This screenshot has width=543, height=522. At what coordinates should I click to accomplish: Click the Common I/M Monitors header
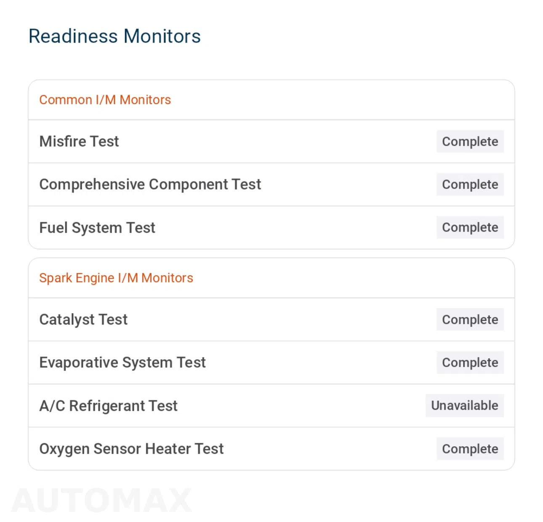pos(105,100)
